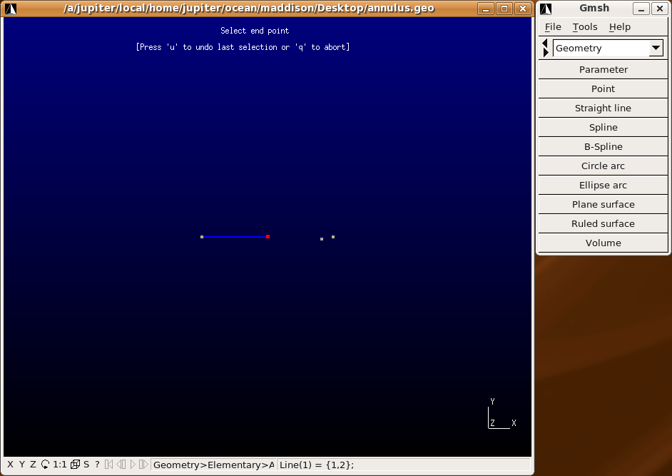Click the rotate view icon in status bar
The width and height of the screenshot is (672, 476).
coord(46,465)
